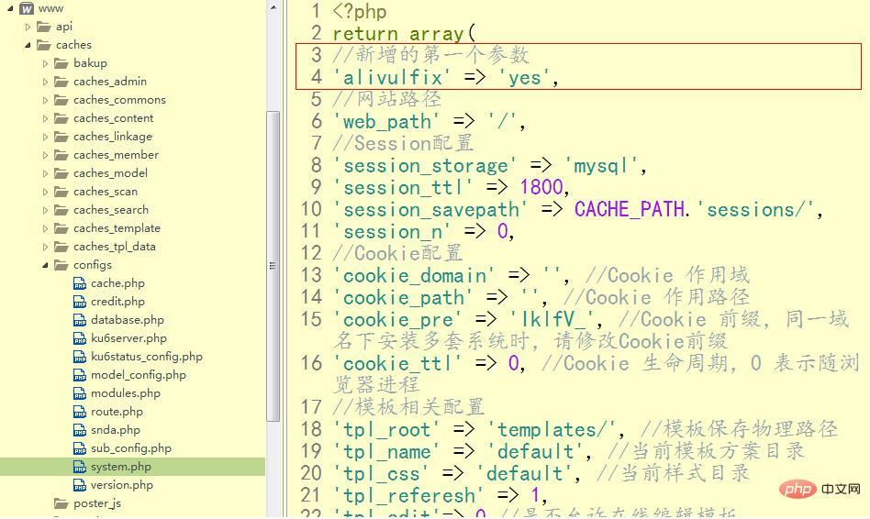870x519 pixels.
Task: Click the api folder icon
Action: [44, 27]
